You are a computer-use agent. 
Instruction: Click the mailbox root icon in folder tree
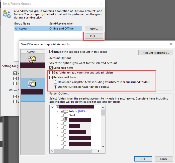pyautogui.click(x=57, y=107)
